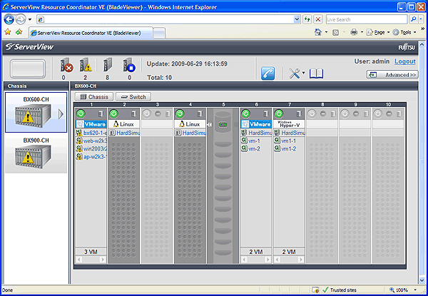
Task: Click Windows Hyper-V label on blade 7
Action: tap(289, 124)
